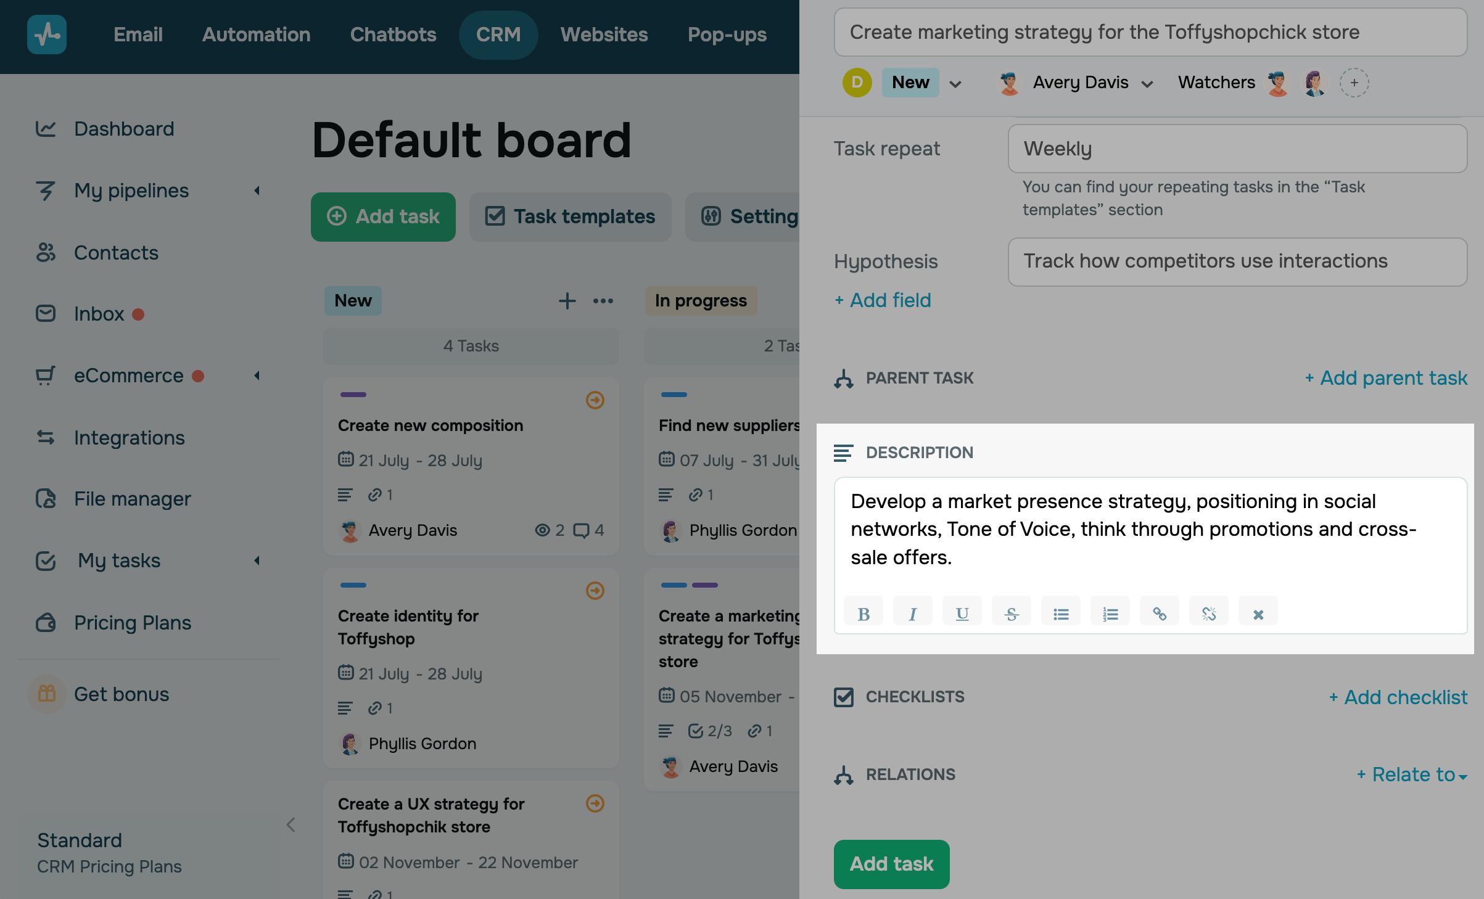Click into the Hypothesis input field
This screenshot has width=1484, height=899.
pyautogui.click(x=1237, y=261)
